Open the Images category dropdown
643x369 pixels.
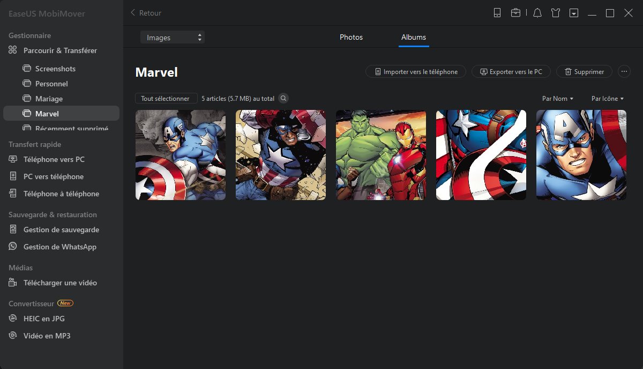coord(173,38)
